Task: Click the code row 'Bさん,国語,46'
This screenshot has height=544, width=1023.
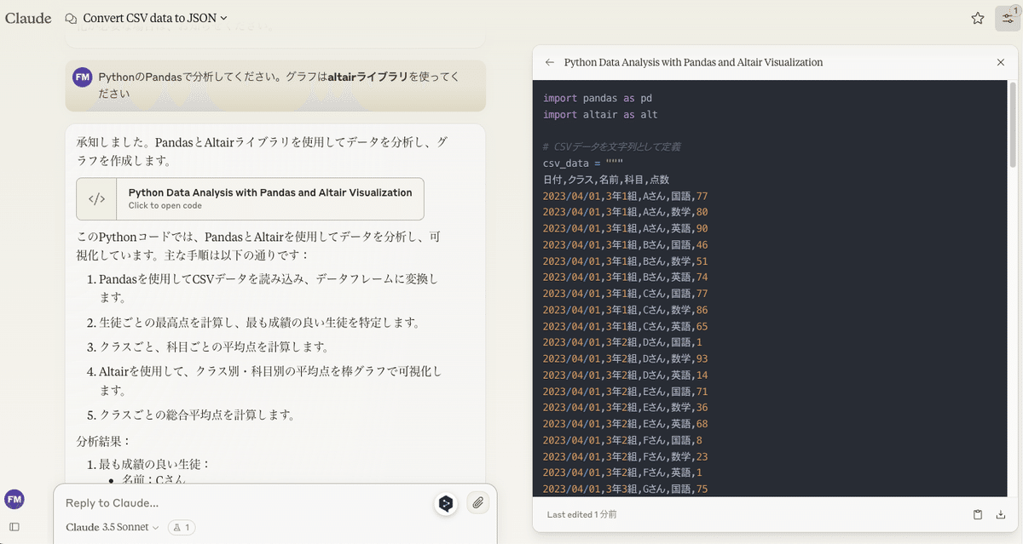Action: [x=626, y=244]
